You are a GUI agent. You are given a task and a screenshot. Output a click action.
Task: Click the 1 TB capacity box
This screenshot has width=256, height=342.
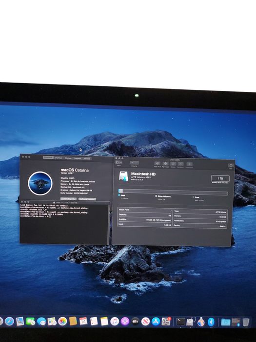click(220, 178)
